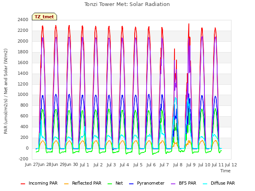This screenshot has width=255, height=191.
Task: Click the Jun 30 x-axis tick label
Action: [71, 165]
